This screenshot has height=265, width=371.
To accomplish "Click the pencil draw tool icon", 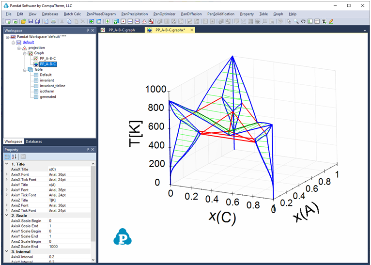I will (x=331, y=22).
